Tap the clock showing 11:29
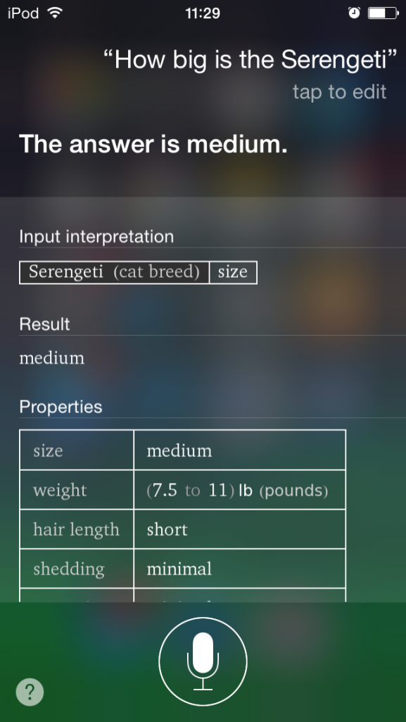This screenshot has height=722, width=406. pos(203,11)
